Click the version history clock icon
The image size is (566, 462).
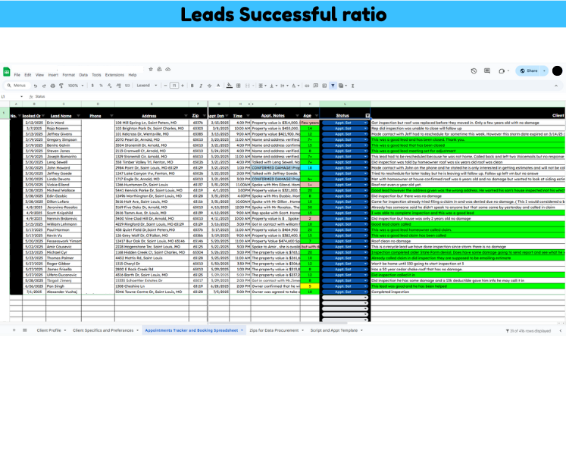coord(474,70)
